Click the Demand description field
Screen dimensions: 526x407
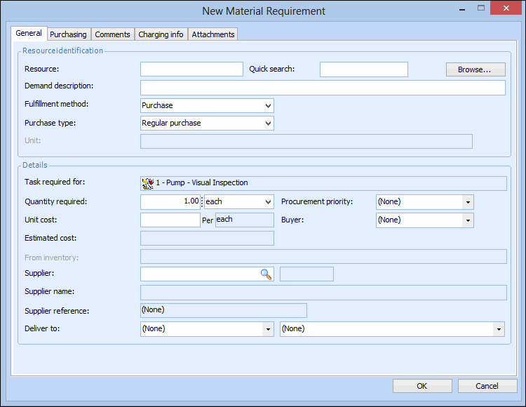point(323,88)
